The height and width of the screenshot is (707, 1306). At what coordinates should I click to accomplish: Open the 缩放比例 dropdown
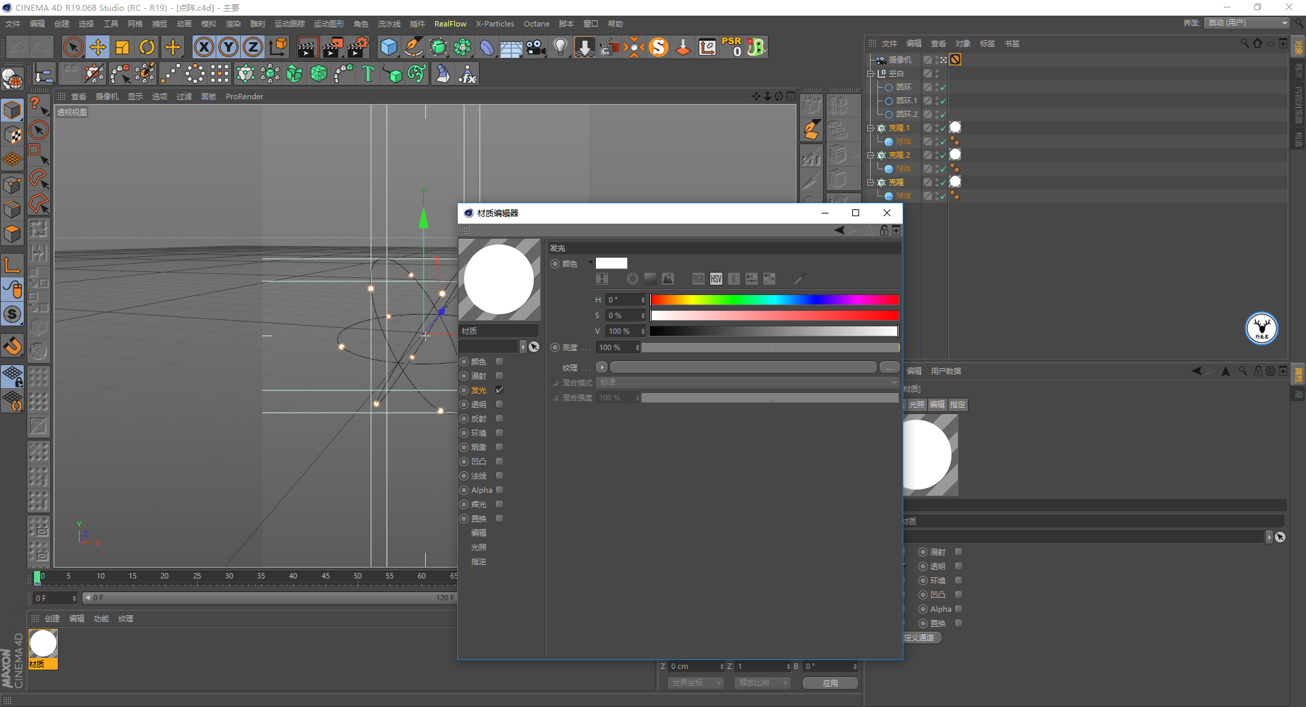coord(763,683)
